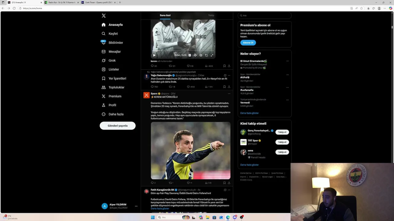Open Keşfet (Explore) in sidebar

click(110, 34)
